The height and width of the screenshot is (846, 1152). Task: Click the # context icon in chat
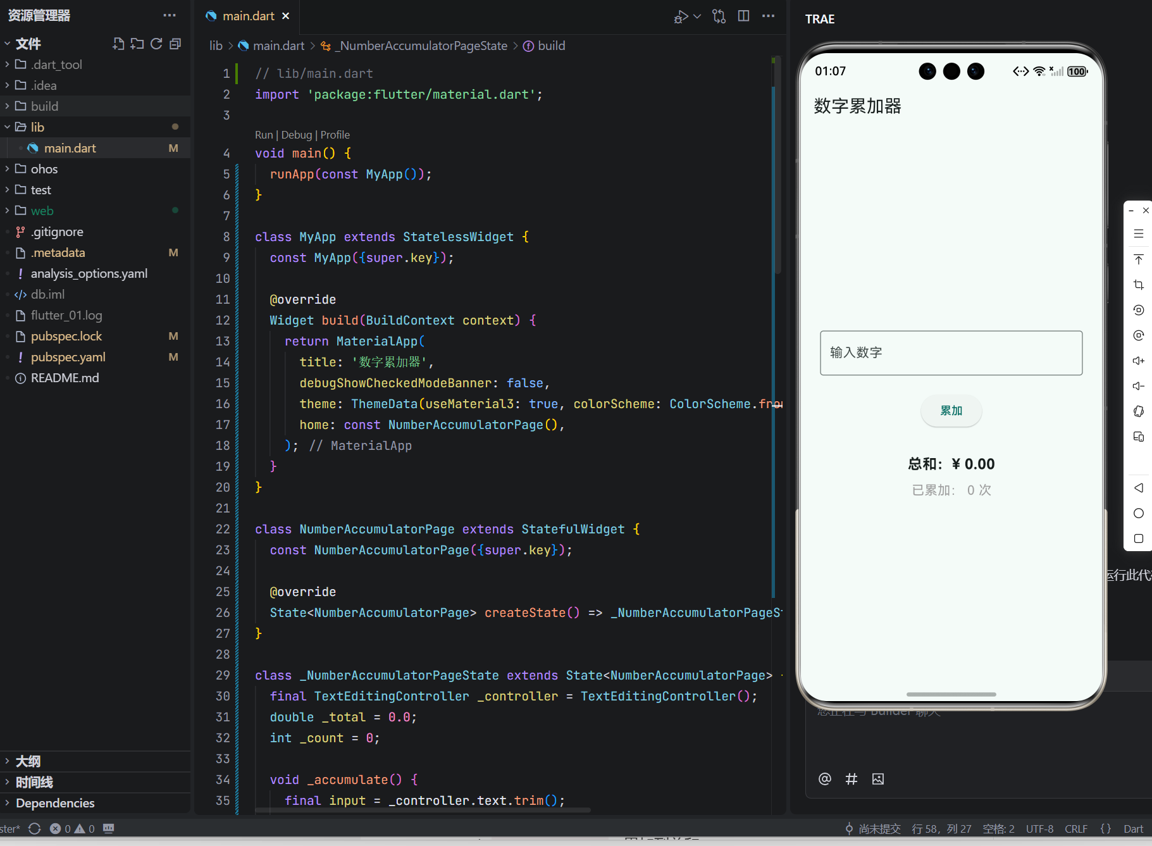pyautogui.click(x=852, y=779)
